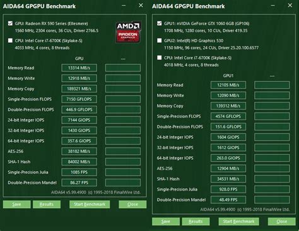Click the 12090 MB/s Memory Write value
The width and height of the screenshot is (299, 231).
[x=228, y=96]
